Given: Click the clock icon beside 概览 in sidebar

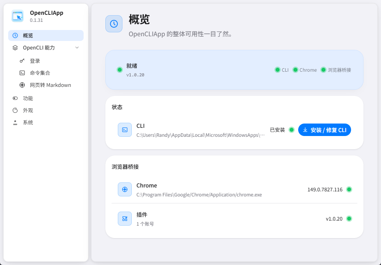Looking at the screenshot, I should 15,35.
